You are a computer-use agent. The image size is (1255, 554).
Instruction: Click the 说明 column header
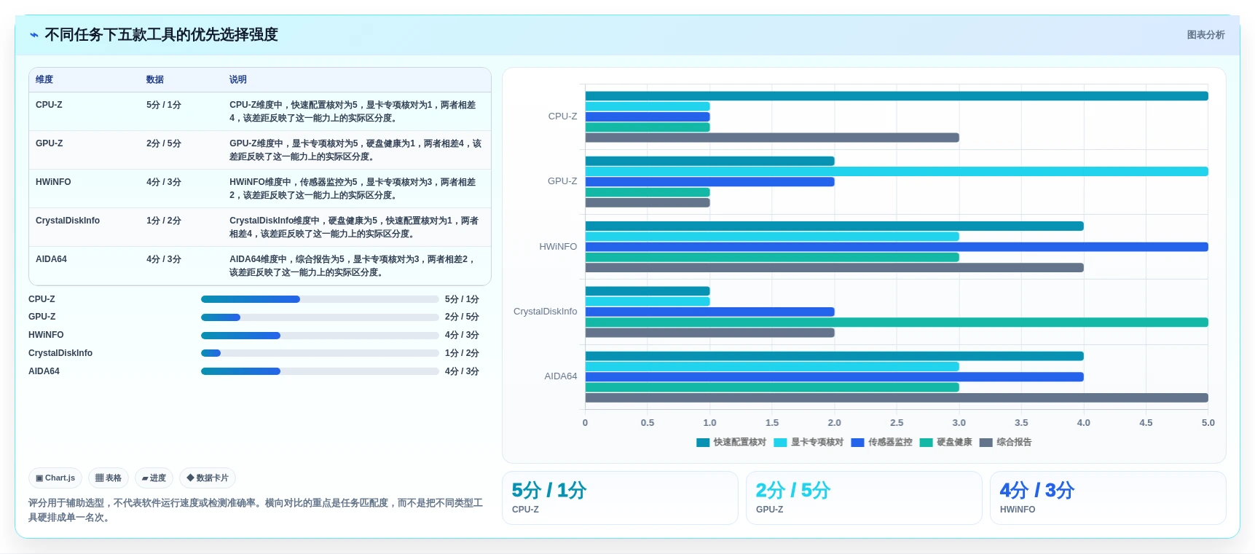point(238,79)
